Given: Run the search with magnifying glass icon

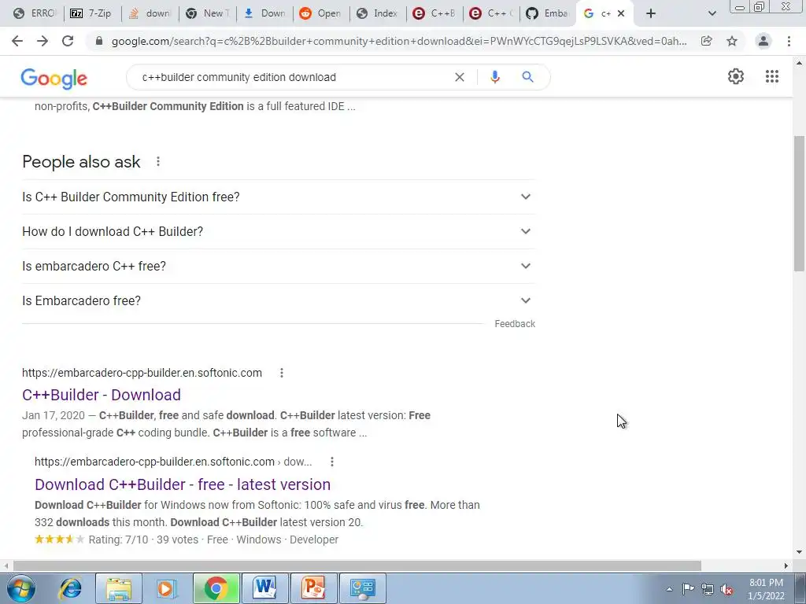Looking at the screenshot, I should [527, 77].
